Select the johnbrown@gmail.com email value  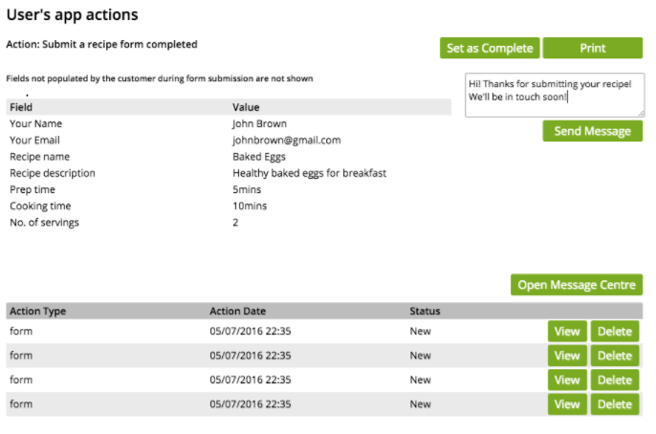tap(287, 141)
